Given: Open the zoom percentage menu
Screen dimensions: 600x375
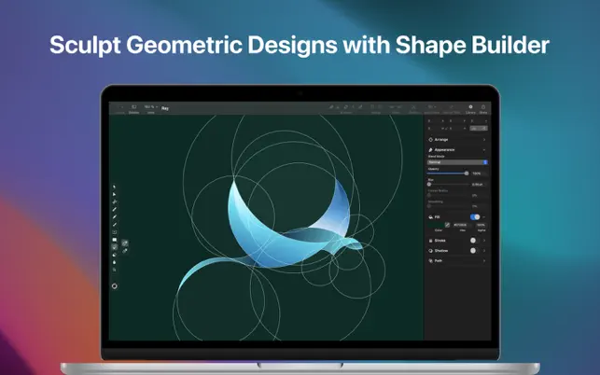Looking at the screenshot, I should (149, 108).
